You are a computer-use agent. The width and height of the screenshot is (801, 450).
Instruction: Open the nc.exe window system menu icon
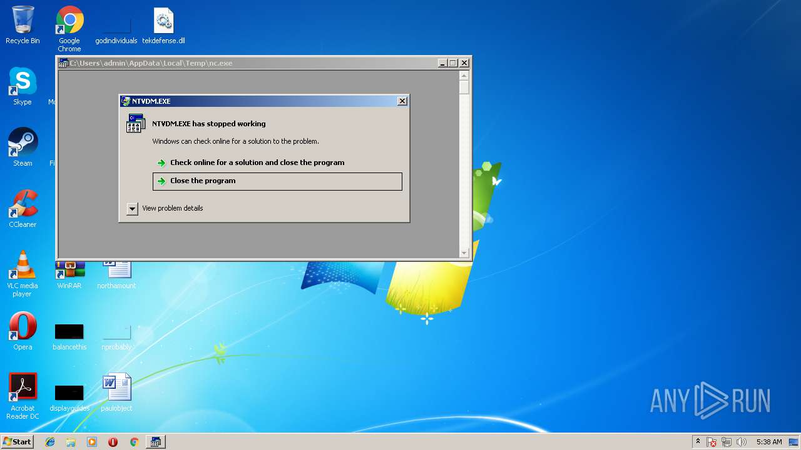63,63
